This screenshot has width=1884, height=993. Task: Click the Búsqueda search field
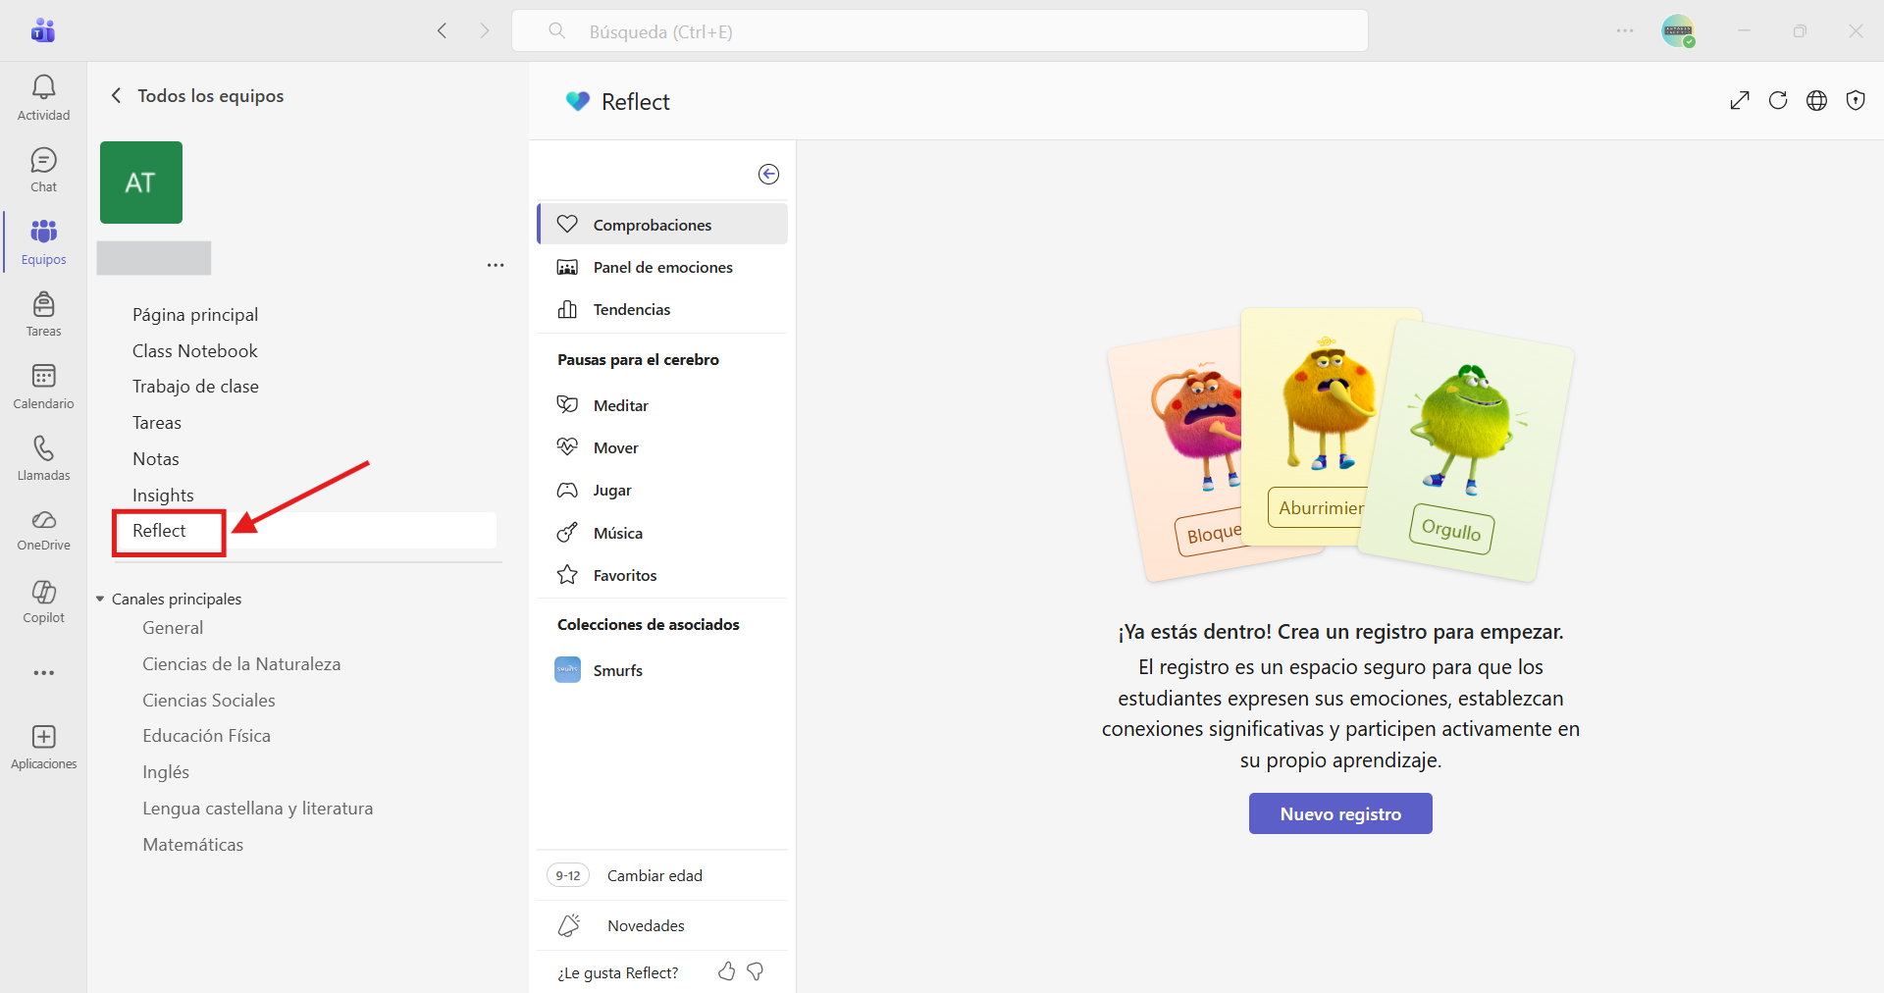click(940, 30)
